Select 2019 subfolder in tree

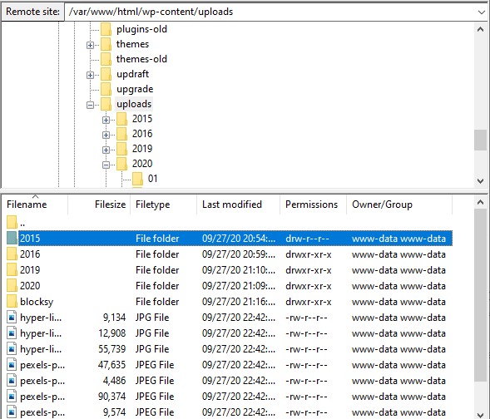coord(142,149)
